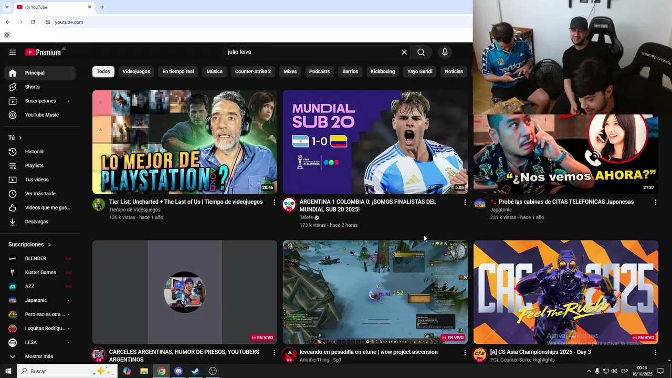Select the Todos filter chip
The width and height of the screenshot is (672, 378).
tap(103, 71)
